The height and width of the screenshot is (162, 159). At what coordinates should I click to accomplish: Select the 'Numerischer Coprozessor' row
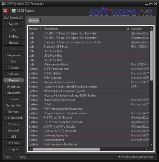(89, 100)
